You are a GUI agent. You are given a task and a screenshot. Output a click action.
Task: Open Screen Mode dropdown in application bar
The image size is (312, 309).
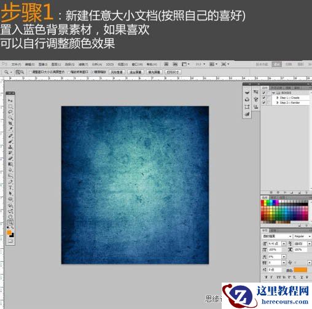point(225,65)
